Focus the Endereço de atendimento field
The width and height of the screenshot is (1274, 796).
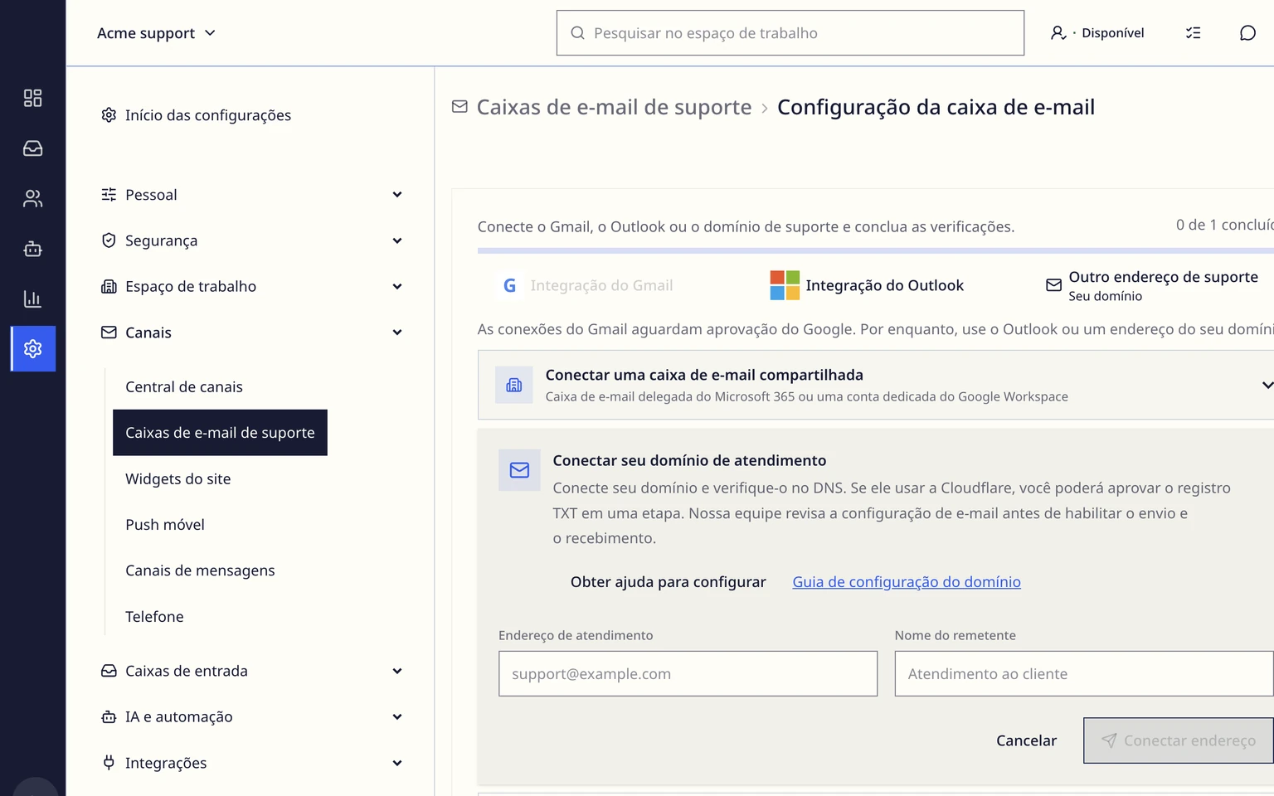(x=688, y=674)
